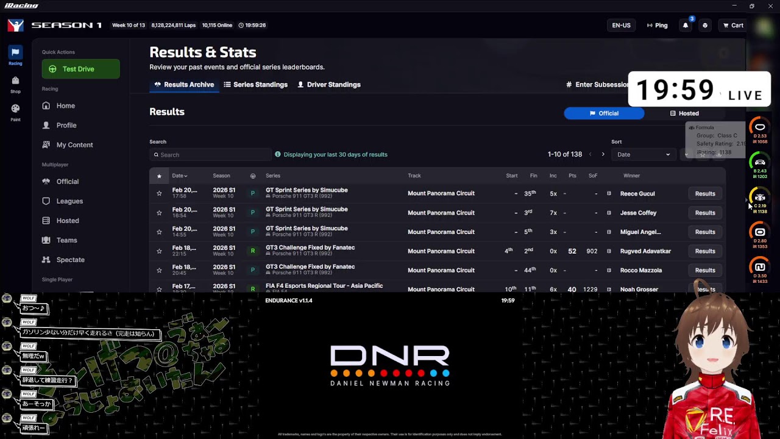Favorite the Feb 20 14:55 result
Image resolution: width=780 pixels, height=439 pixels.
(159, 232)
